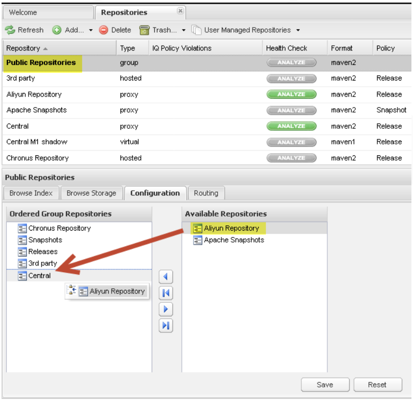The height and width of the screenshot is (400, 413).
Task: Select the Central row in the repository table
Action: coord(207,126)
